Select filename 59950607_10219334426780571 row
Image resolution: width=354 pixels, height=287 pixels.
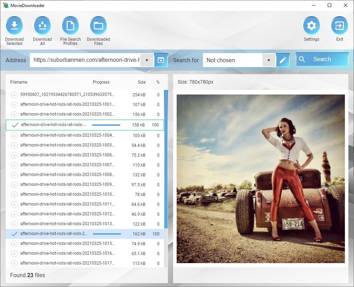67,94
